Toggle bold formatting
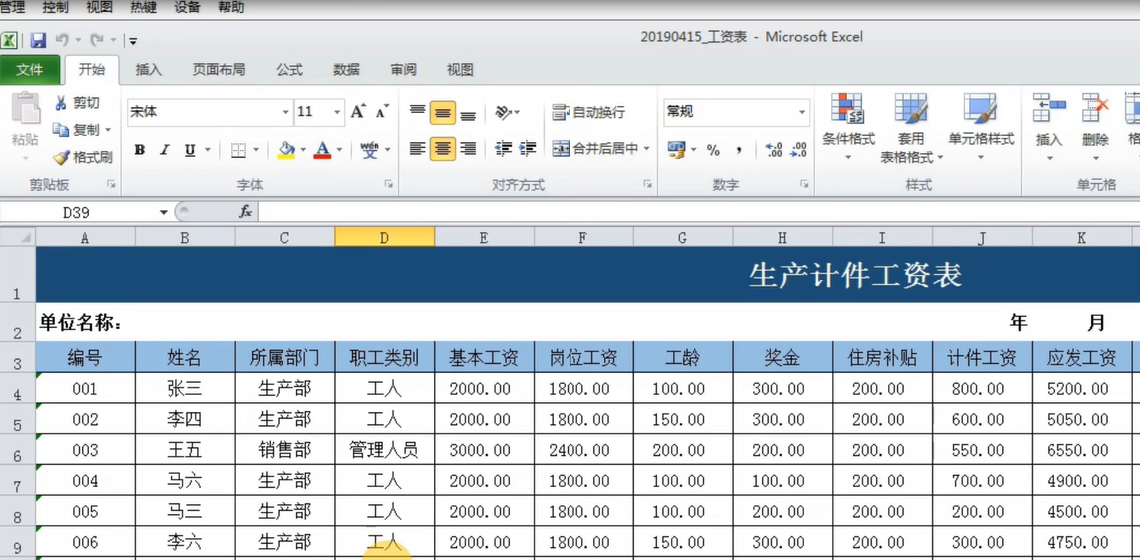1140x560 pixels. [140, 150]
